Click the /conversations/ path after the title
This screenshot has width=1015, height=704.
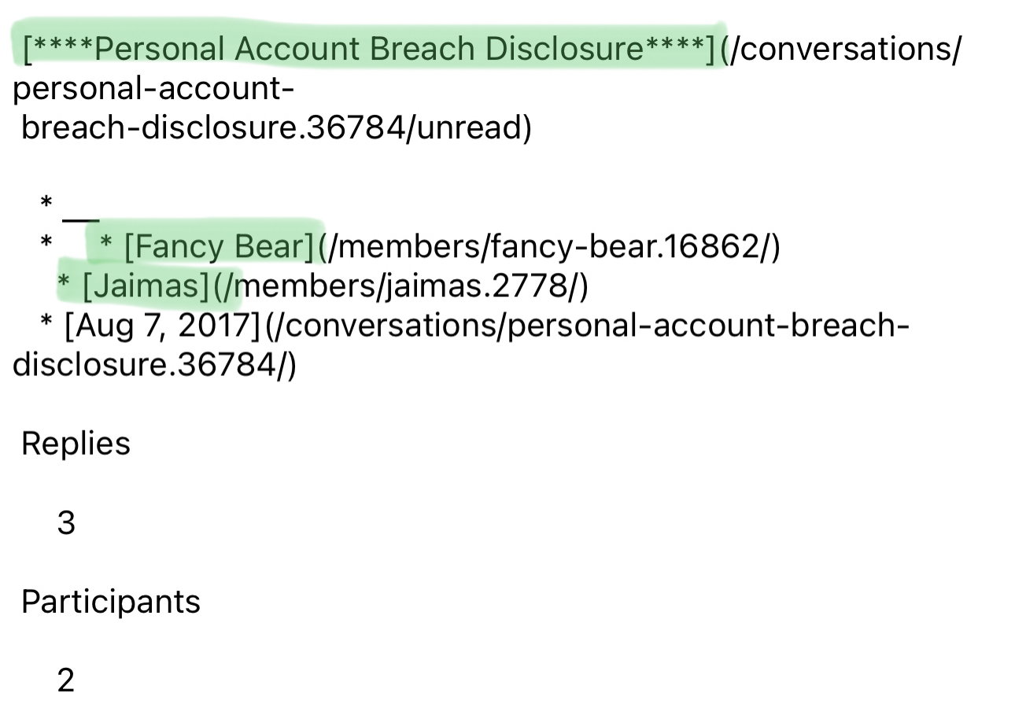842,50
